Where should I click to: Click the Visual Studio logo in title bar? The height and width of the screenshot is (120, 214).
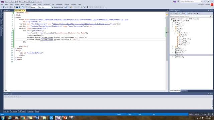click(x=2, y=2)
